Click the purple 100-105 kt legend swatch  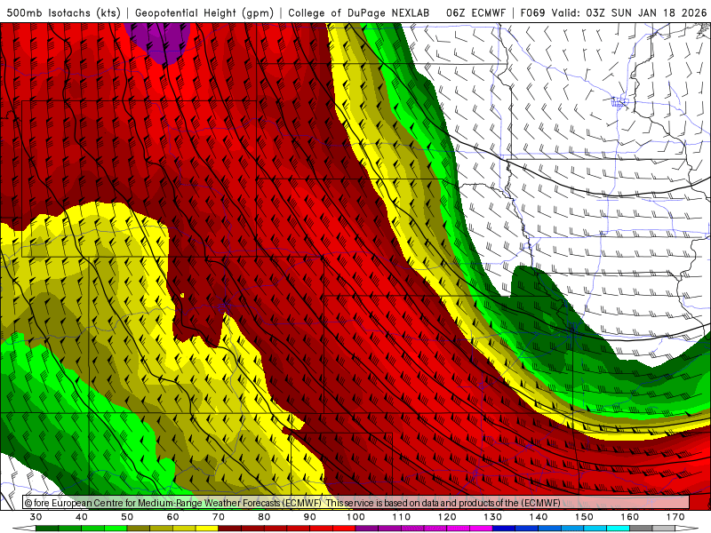point(367,529)
